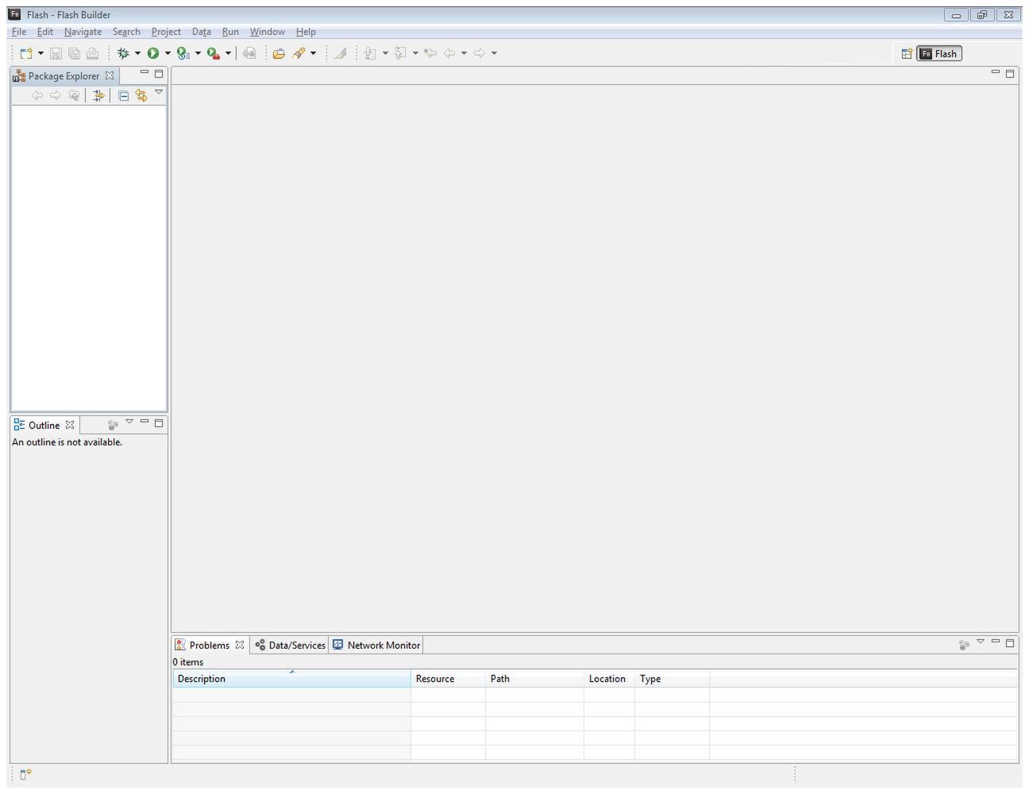Sort by the Resource column header
The height and width of the screenshot is (794, 1029).
[448, 679]
